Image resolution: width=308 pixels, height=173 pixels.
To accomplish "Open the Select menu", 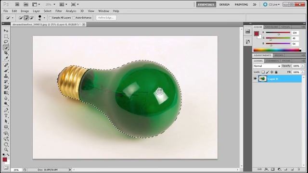I will (47, 11).
